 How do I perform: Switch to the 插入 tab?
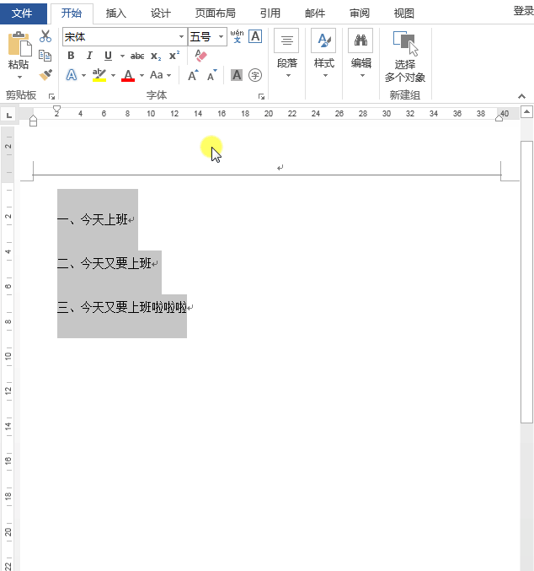click(115, 13)
